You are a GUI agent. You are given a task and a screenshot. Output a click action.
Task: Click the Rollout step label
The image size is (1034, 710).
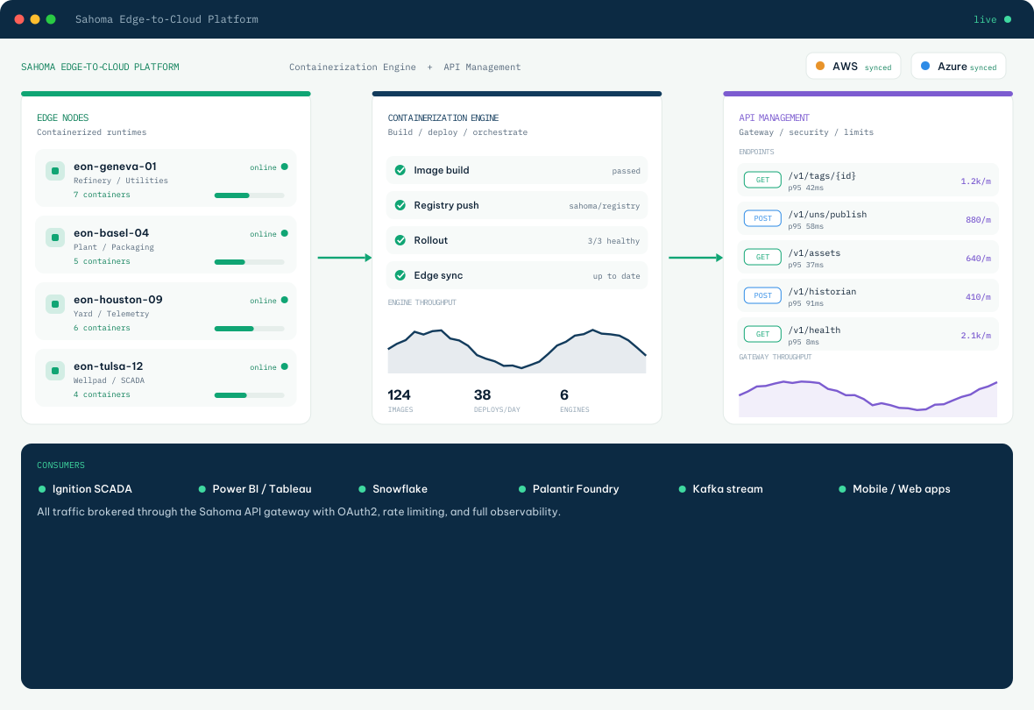pos(430,240)
